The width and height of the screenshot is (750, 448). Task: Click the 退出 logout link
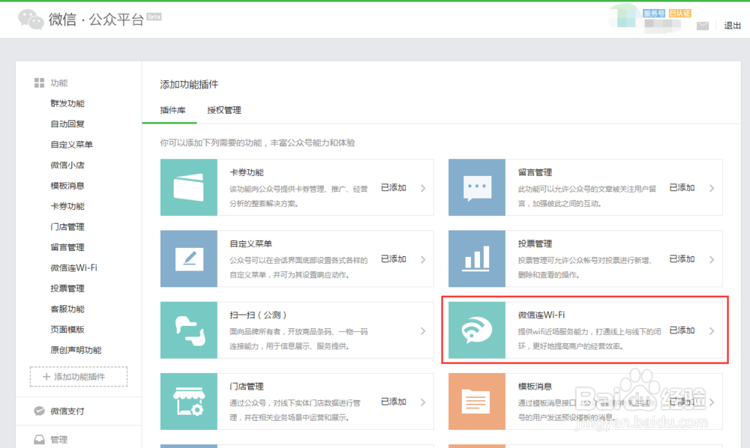coord(732,25)
